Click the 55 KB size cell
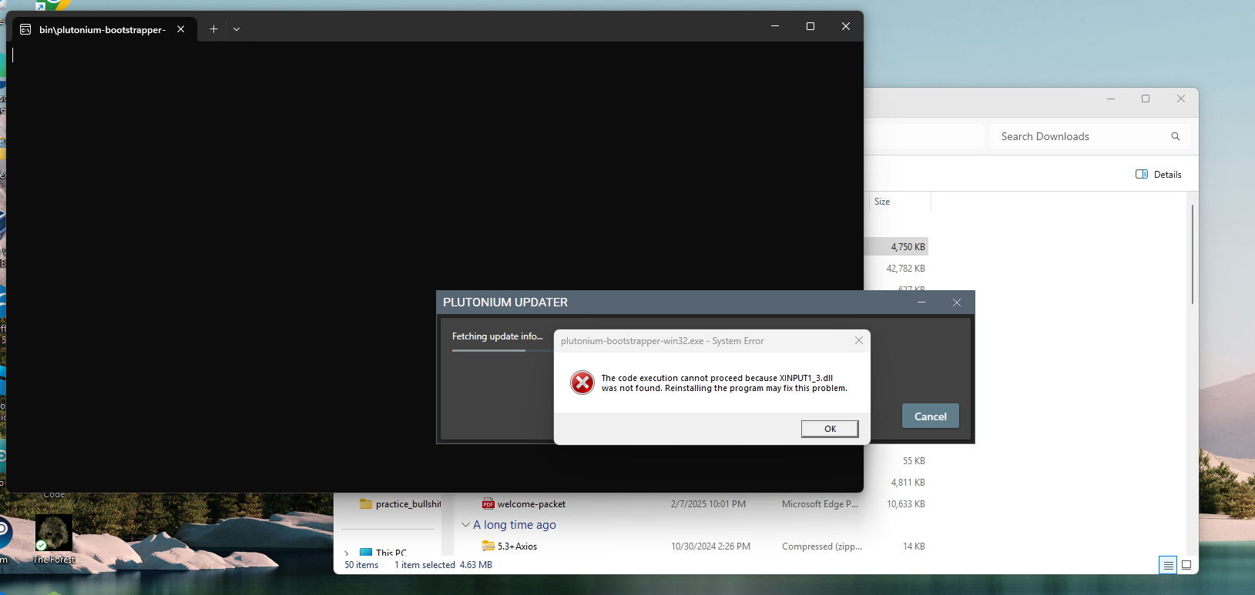This screenshot has width=1255, height=595. [x=914, y=461]
